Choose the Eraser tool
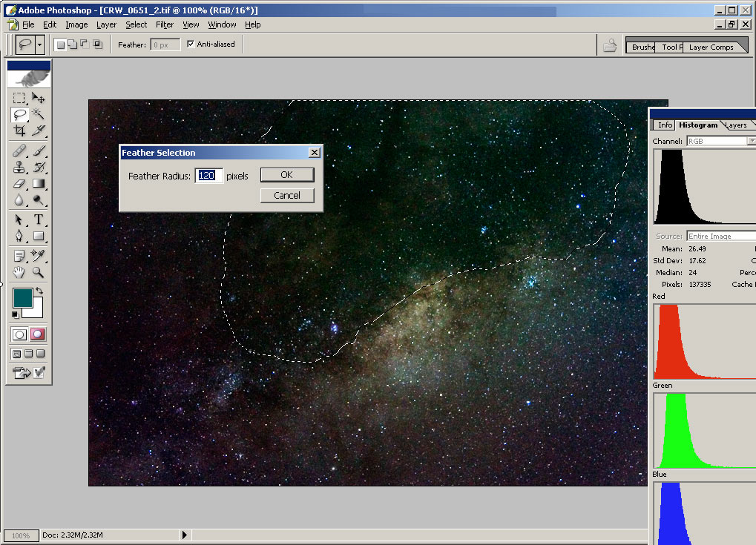Screen dimensions: 756x545 coord(19,183)
